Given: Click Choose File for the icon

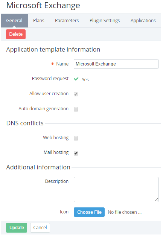Looking at the screenshot, I should pos(89,212).
